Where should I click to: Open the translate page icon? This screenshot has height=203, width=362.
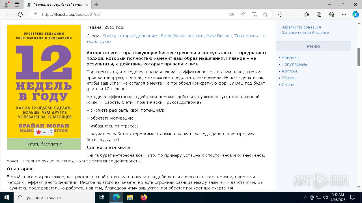pyautogui.click(x=231, y=14)
